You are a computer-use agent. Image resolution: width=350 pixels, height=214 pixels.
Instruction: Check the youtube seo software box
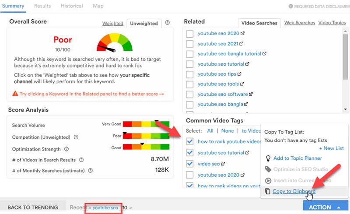pos(189,94)
